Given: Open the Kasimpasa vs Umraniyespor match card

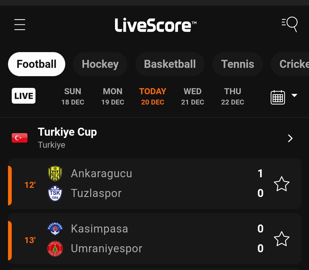Looking at the screenshot, I should click(x=172, y=239).
